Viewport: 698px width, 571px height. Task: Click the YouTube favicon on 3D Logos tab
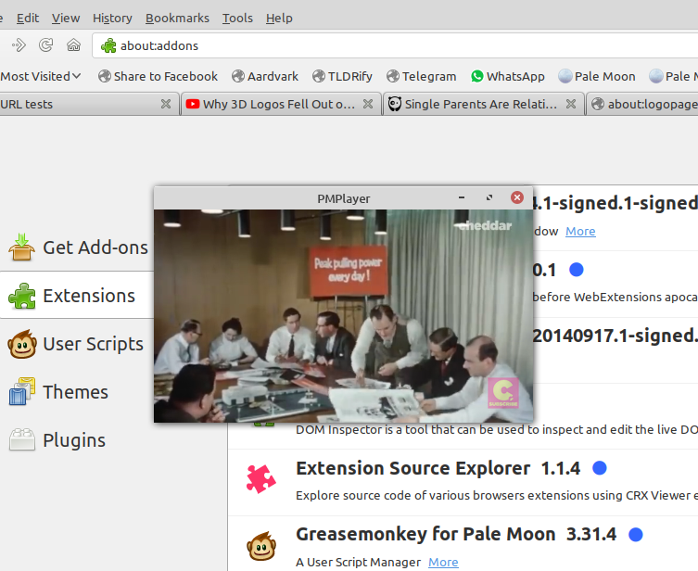pos(193,104)
